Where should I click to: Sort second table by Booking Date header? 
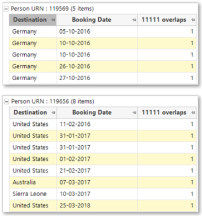(x=92, y=112)
